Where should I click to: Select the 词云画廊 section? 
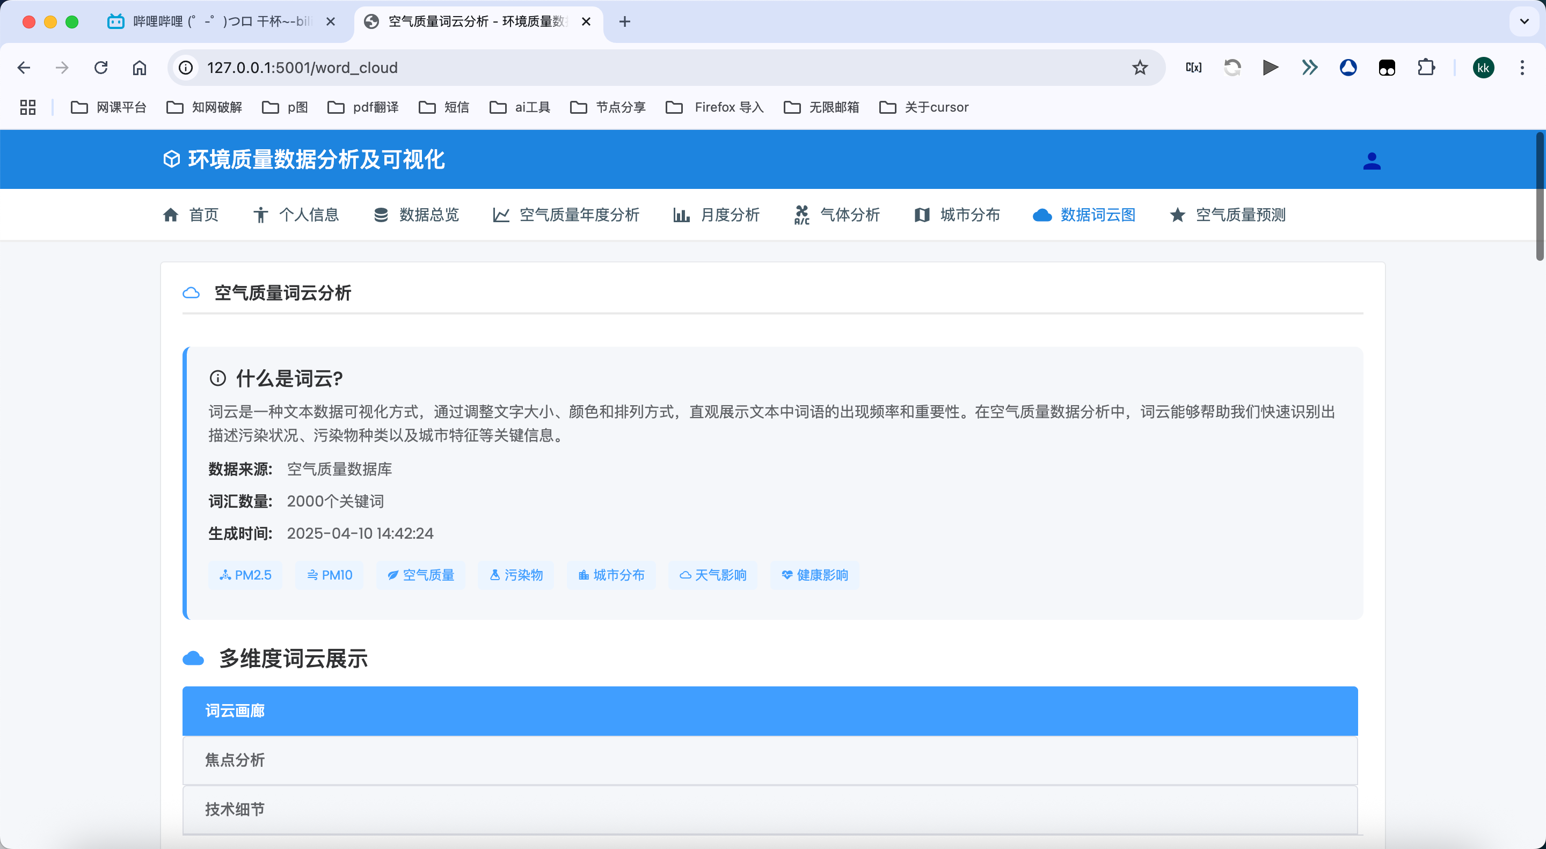(x=769, y=711)
